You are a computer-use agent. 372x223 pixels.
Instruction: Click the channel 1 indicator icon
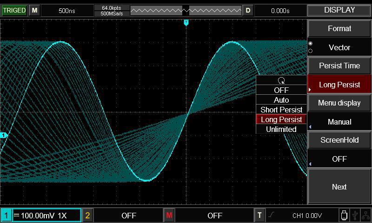tap(6, 216)
